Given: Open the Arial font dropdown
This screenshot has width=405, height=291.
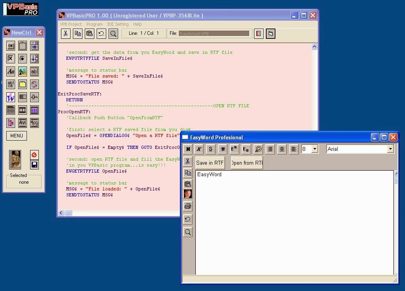Looking at the screenshot, I should click(391, 149).
